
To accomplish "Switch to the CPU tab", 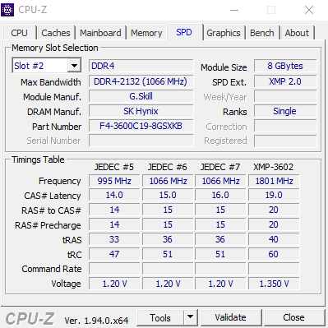I will coord(19,33).
